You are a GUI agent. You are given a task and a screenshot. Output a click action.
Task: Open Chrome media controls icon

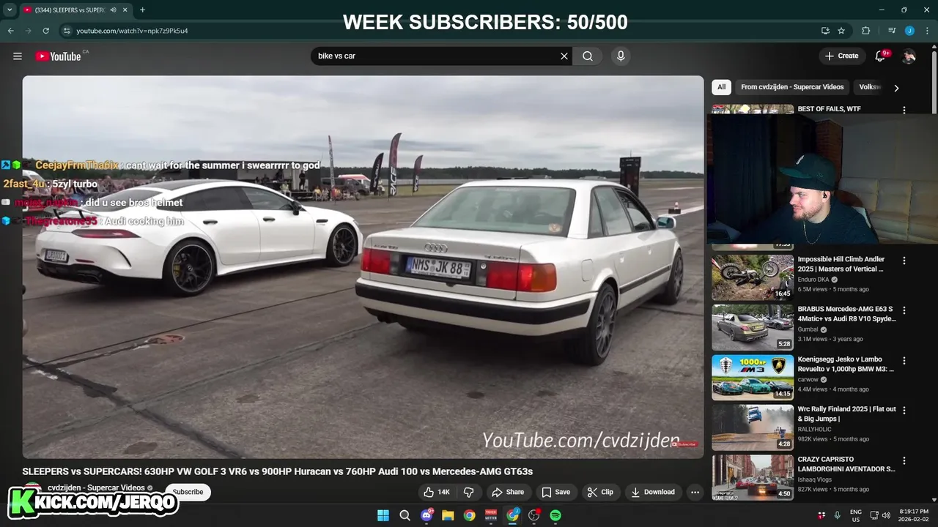tap(892, 31)
